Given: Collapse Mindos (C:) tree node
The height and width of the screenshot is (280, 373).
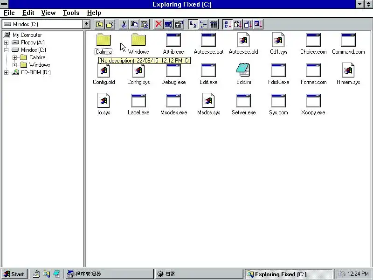Looking at the screenshot, I should [x=7, y=50].
